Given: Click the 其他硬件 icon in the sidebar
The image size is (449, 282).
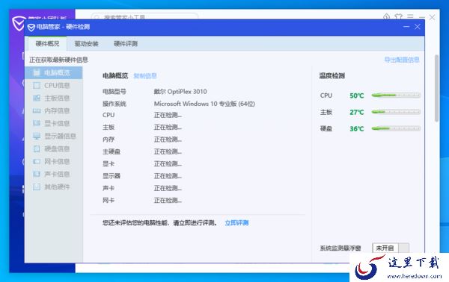Looking at the screenshot, I should click(37, 187).
